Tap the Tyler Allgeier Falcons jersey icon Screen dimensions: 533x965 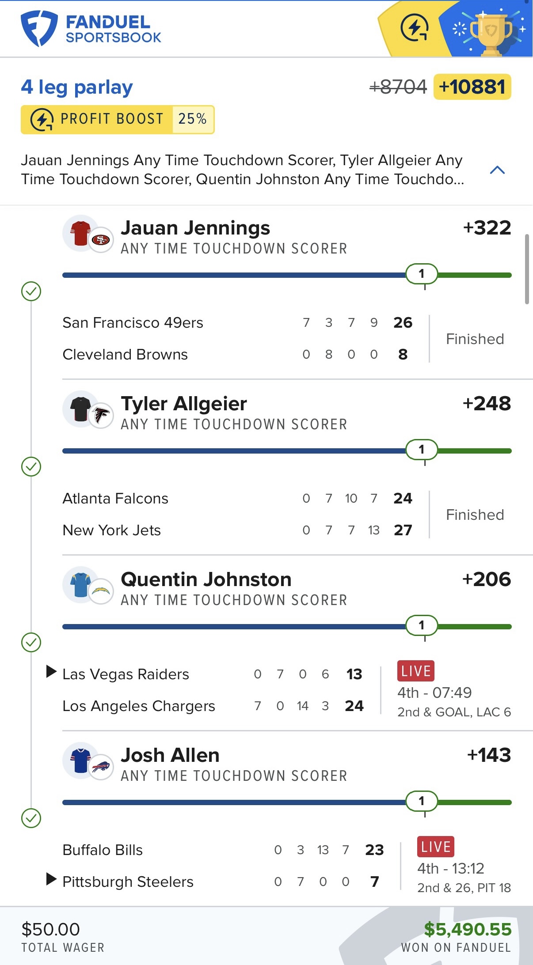81,409
